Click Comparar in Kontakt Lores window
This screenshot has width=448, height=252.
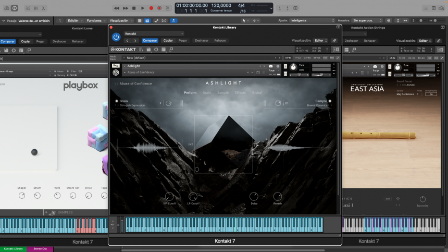(7, 41)
